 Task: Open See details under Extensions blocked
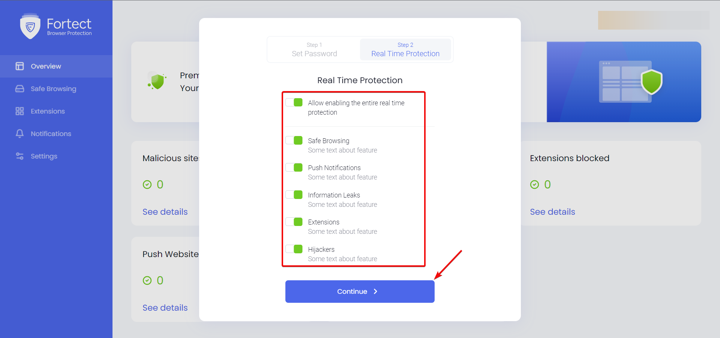(x=552, y=212)
